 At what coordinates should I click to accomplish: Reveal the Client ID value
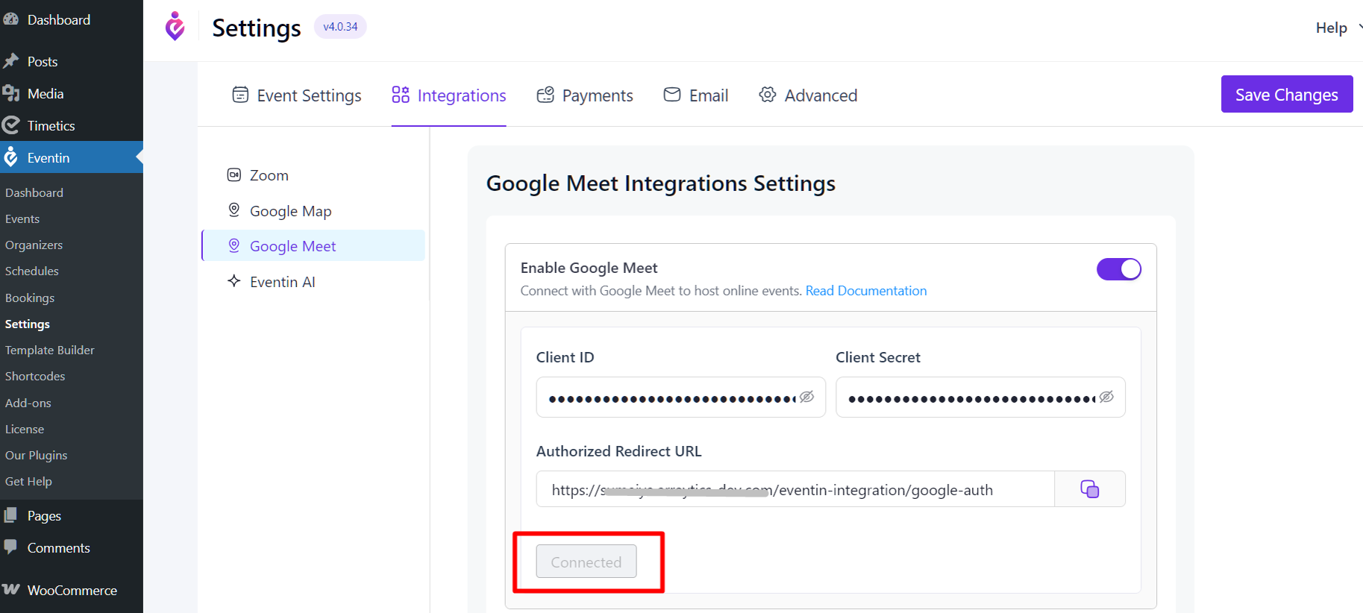807,397
